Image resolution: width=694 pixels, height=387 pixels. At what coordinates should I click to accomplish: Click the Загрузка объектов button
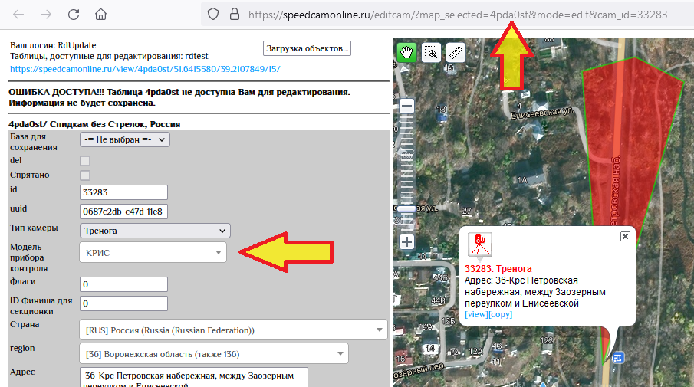[307, 48]
